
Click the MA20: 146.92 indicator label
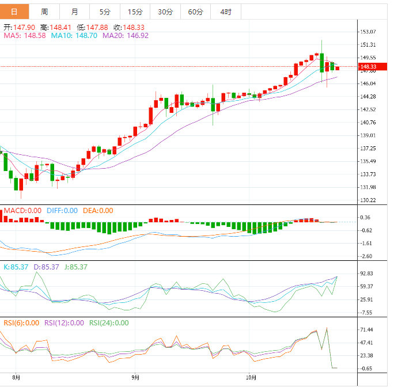tap(126, 36)
